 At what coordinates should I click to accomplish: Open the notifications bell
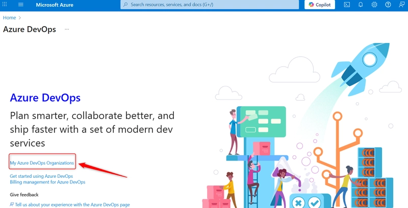click(361, 5)
